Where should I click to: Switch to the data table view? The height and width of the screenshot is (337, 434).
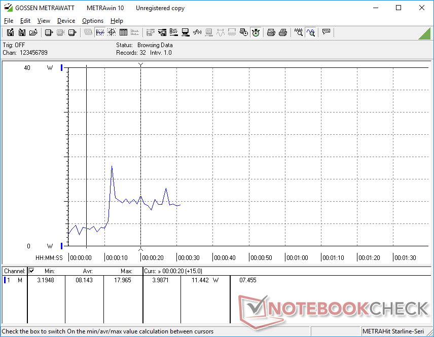click(x=123, y=32)
